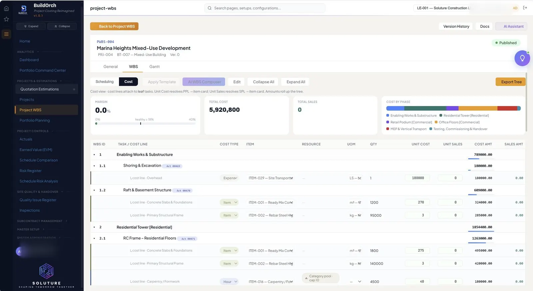Click the home icon in the left rail
The height and width of the screenshot is (291, 533).
pyautogui.click(x=6, y=9)
